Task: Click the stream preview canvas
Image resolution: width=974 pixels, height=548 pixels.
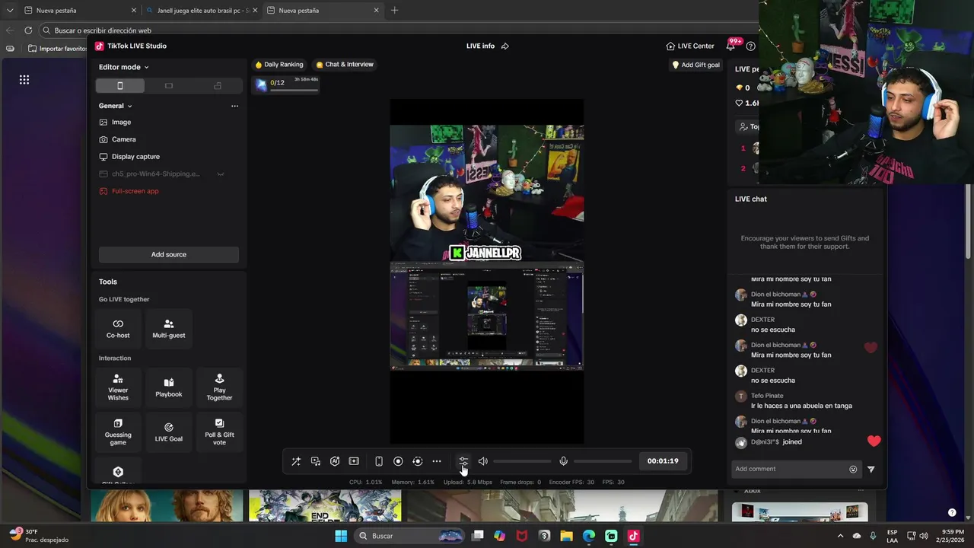Action: pyautogui.click(x=487, y=271)
